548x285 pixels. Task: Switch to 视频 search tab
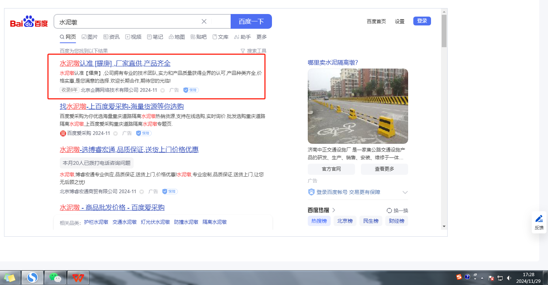tap(133, 37)
